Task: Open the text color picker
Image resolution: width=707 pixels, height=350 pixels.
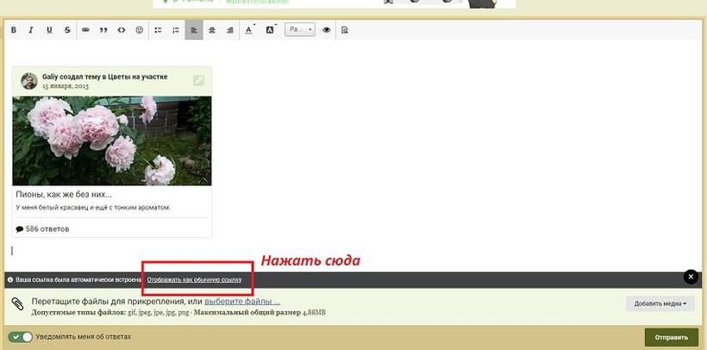Action: pos(250,30)
